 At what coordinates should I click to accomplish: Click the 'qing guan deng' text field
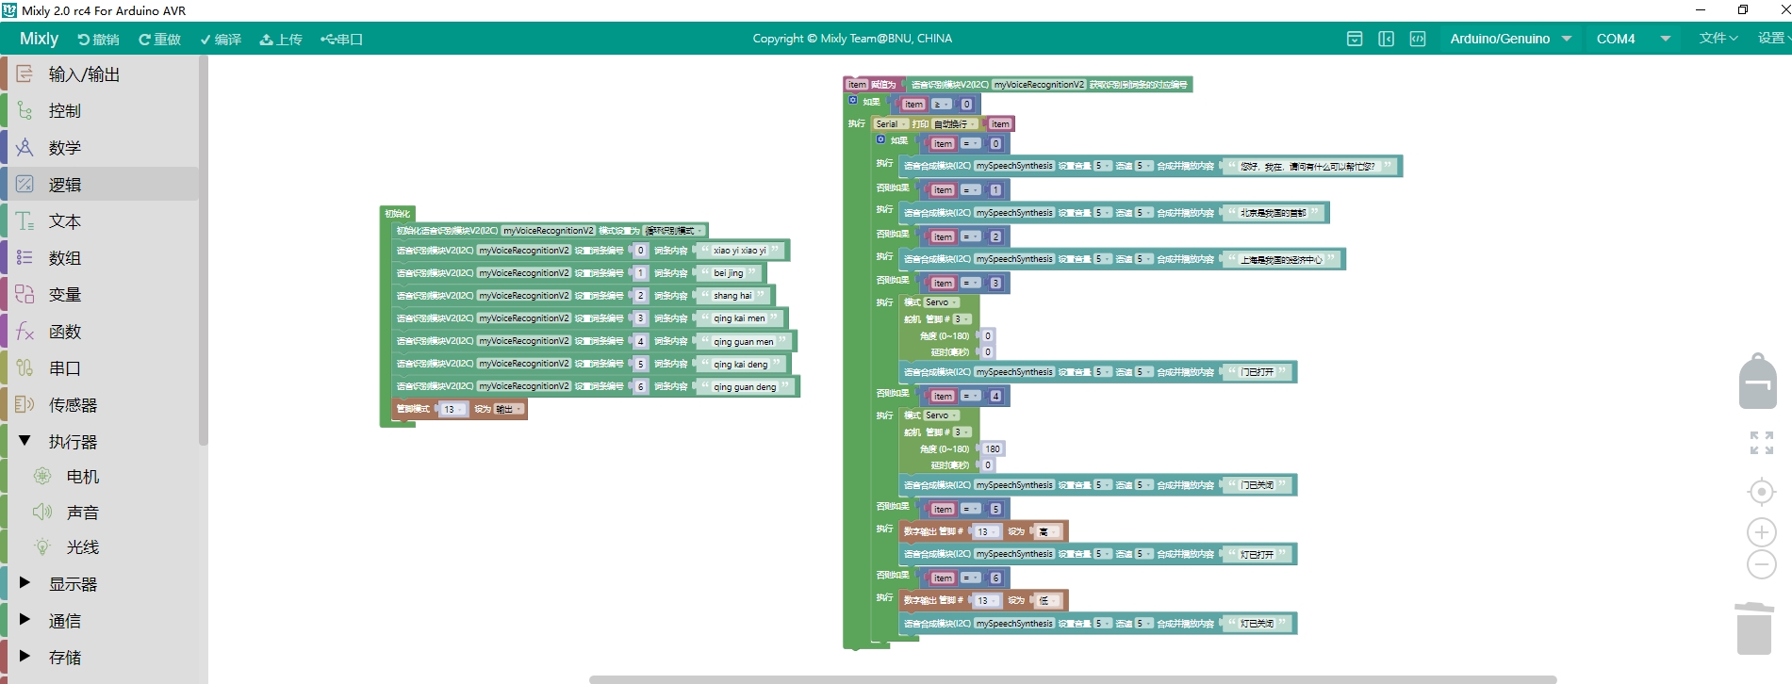[x=745, y=387]
